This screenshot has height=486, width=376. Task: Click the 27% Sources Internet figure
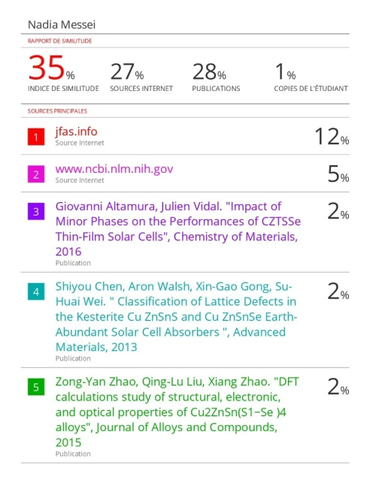click(127, 71)
